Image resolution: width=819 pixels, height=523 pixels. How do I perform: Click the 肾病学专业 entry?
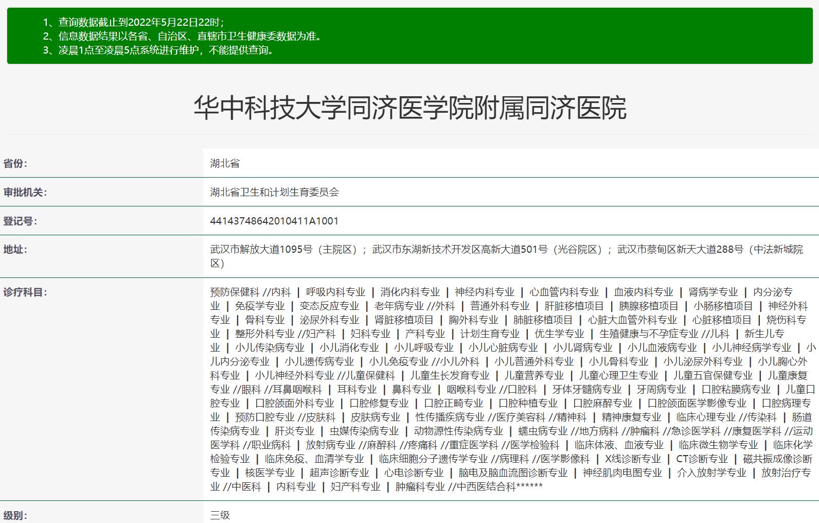[x=713, y=292]
